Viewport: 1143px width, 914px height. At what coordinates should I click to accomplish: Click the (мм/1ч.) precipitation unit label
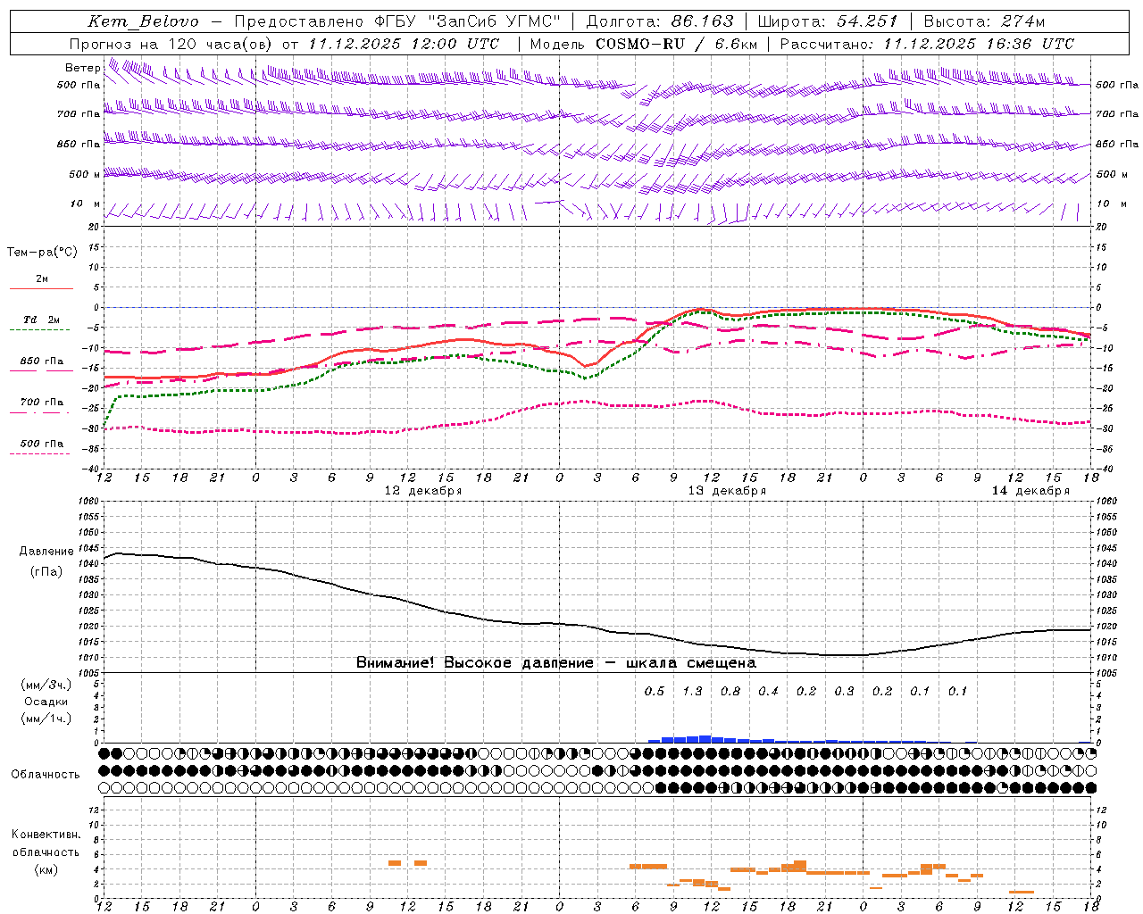(46, 719)
